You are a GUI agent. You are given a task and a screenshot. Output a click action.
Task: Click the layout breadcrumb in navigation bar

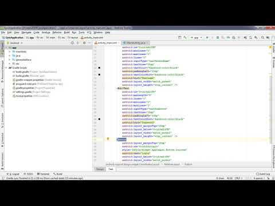(73, 38)
